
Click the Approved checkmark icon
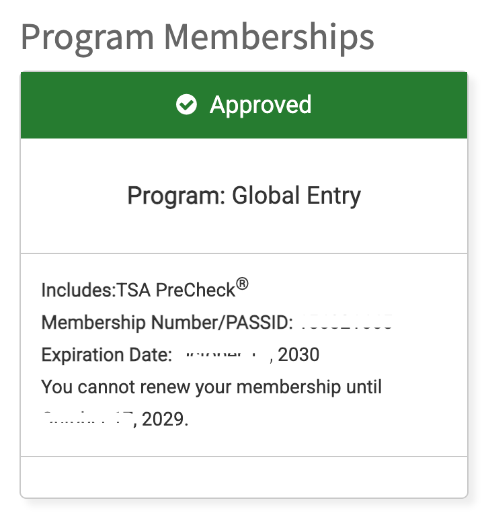[x=186, y=105]
